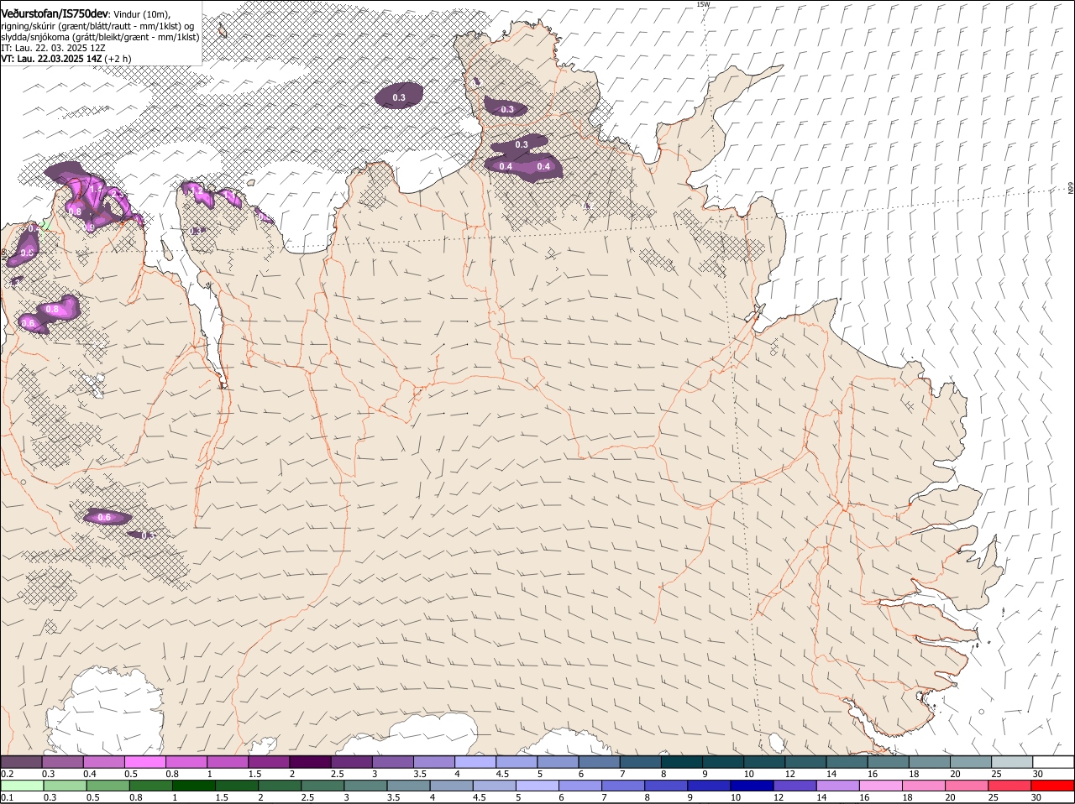Select the 'IT: Lau. 22. 03. 2025 12Z' line
This screenshot has width=1075, height=804.
(53, 48)
